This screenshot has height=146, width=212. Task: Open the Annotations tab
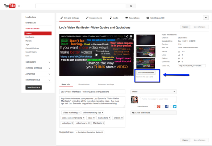pyautogui.click(x=132, y=18)
